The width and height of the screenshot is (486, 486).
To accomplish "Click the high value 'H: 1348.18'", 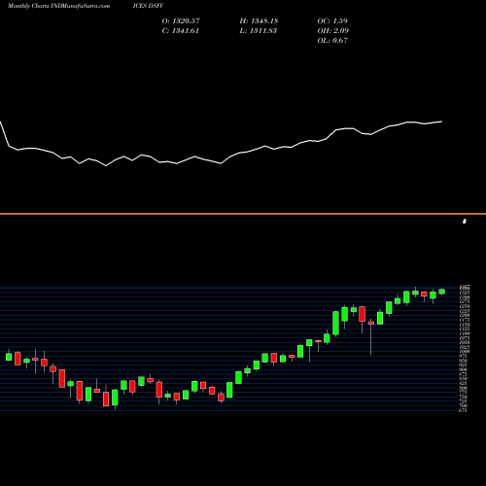I will [259, 20].
